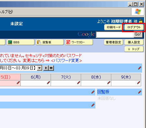Screen dimensions: 146x128
Task: Click the padlock icon beside 様
Action: click(141, 21)
